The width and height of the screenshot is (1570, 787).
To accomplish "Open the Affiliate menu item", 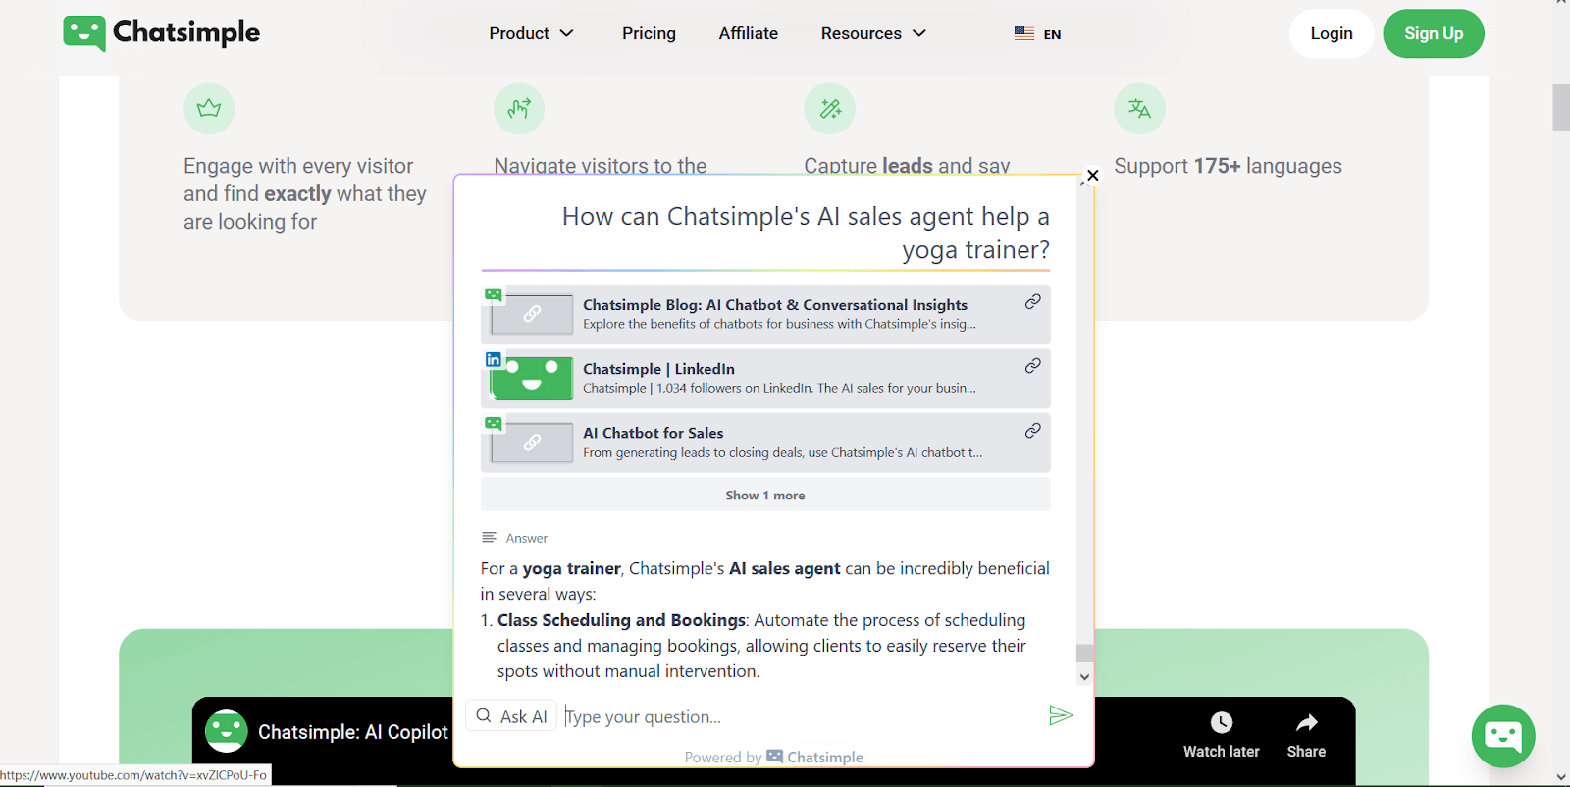I will (748, 33).
